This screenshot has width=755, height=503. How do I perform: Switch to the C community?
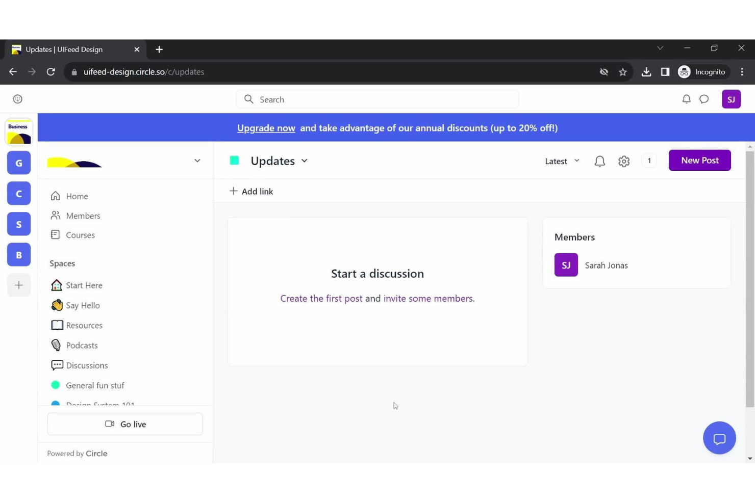click(x=19, y=194)
